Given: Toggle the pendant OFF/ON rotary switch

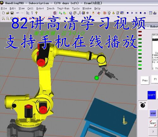Looking at the screenshot, I should (143, 105).
